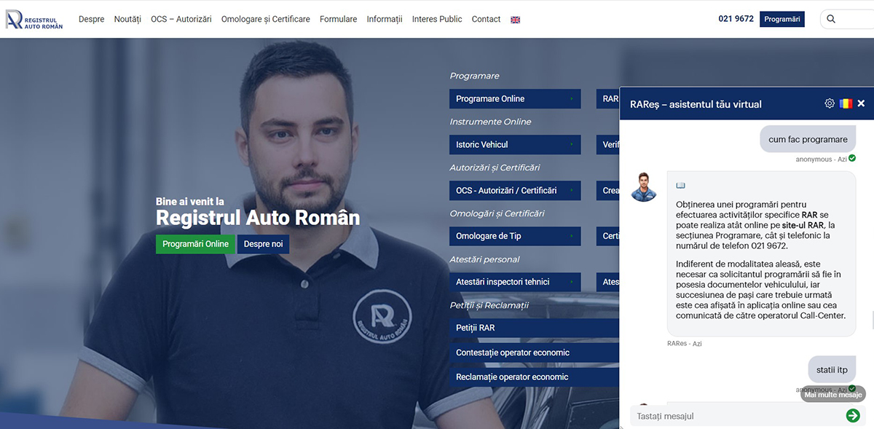Click the 'Programare' section heading
This screenshot has height=429, width=874.
click(x=475, y=76)
